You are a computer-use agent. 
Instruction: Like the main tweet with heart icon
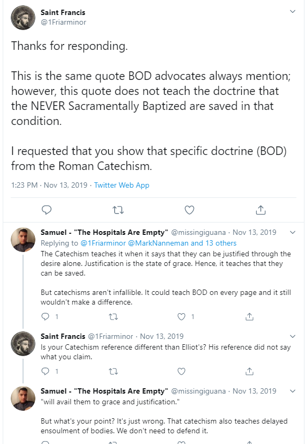189,210
